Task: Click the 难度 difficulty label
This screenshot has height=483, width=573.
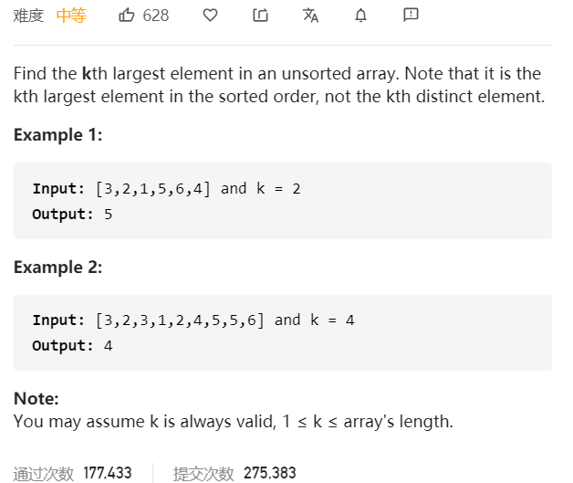Action: point(28,16)
